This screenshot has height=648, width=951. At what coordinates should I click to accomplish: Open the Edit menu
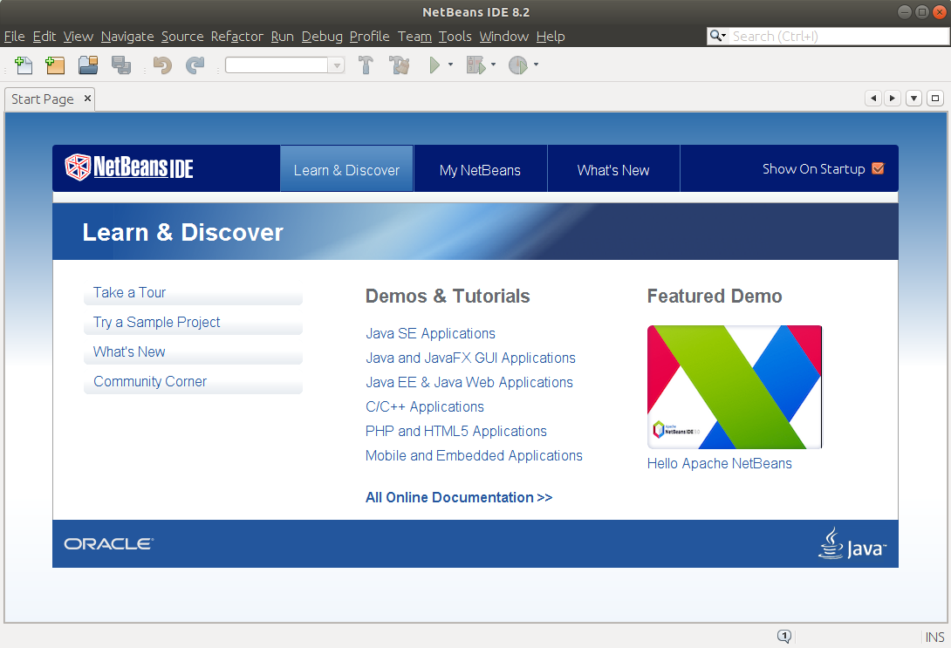coord(44,37)
